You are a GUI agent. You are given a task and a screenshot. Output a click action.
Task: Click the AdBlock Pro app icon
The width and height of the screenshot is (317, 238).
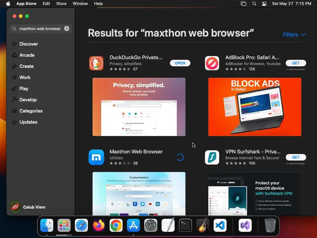click(212, 63)
